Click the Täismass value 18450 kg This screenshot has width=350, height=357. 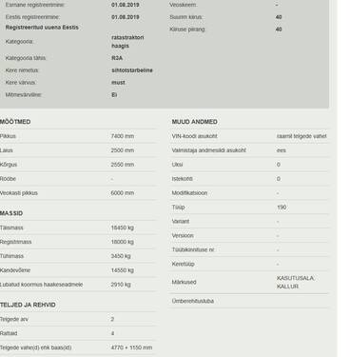pos(123,228)
